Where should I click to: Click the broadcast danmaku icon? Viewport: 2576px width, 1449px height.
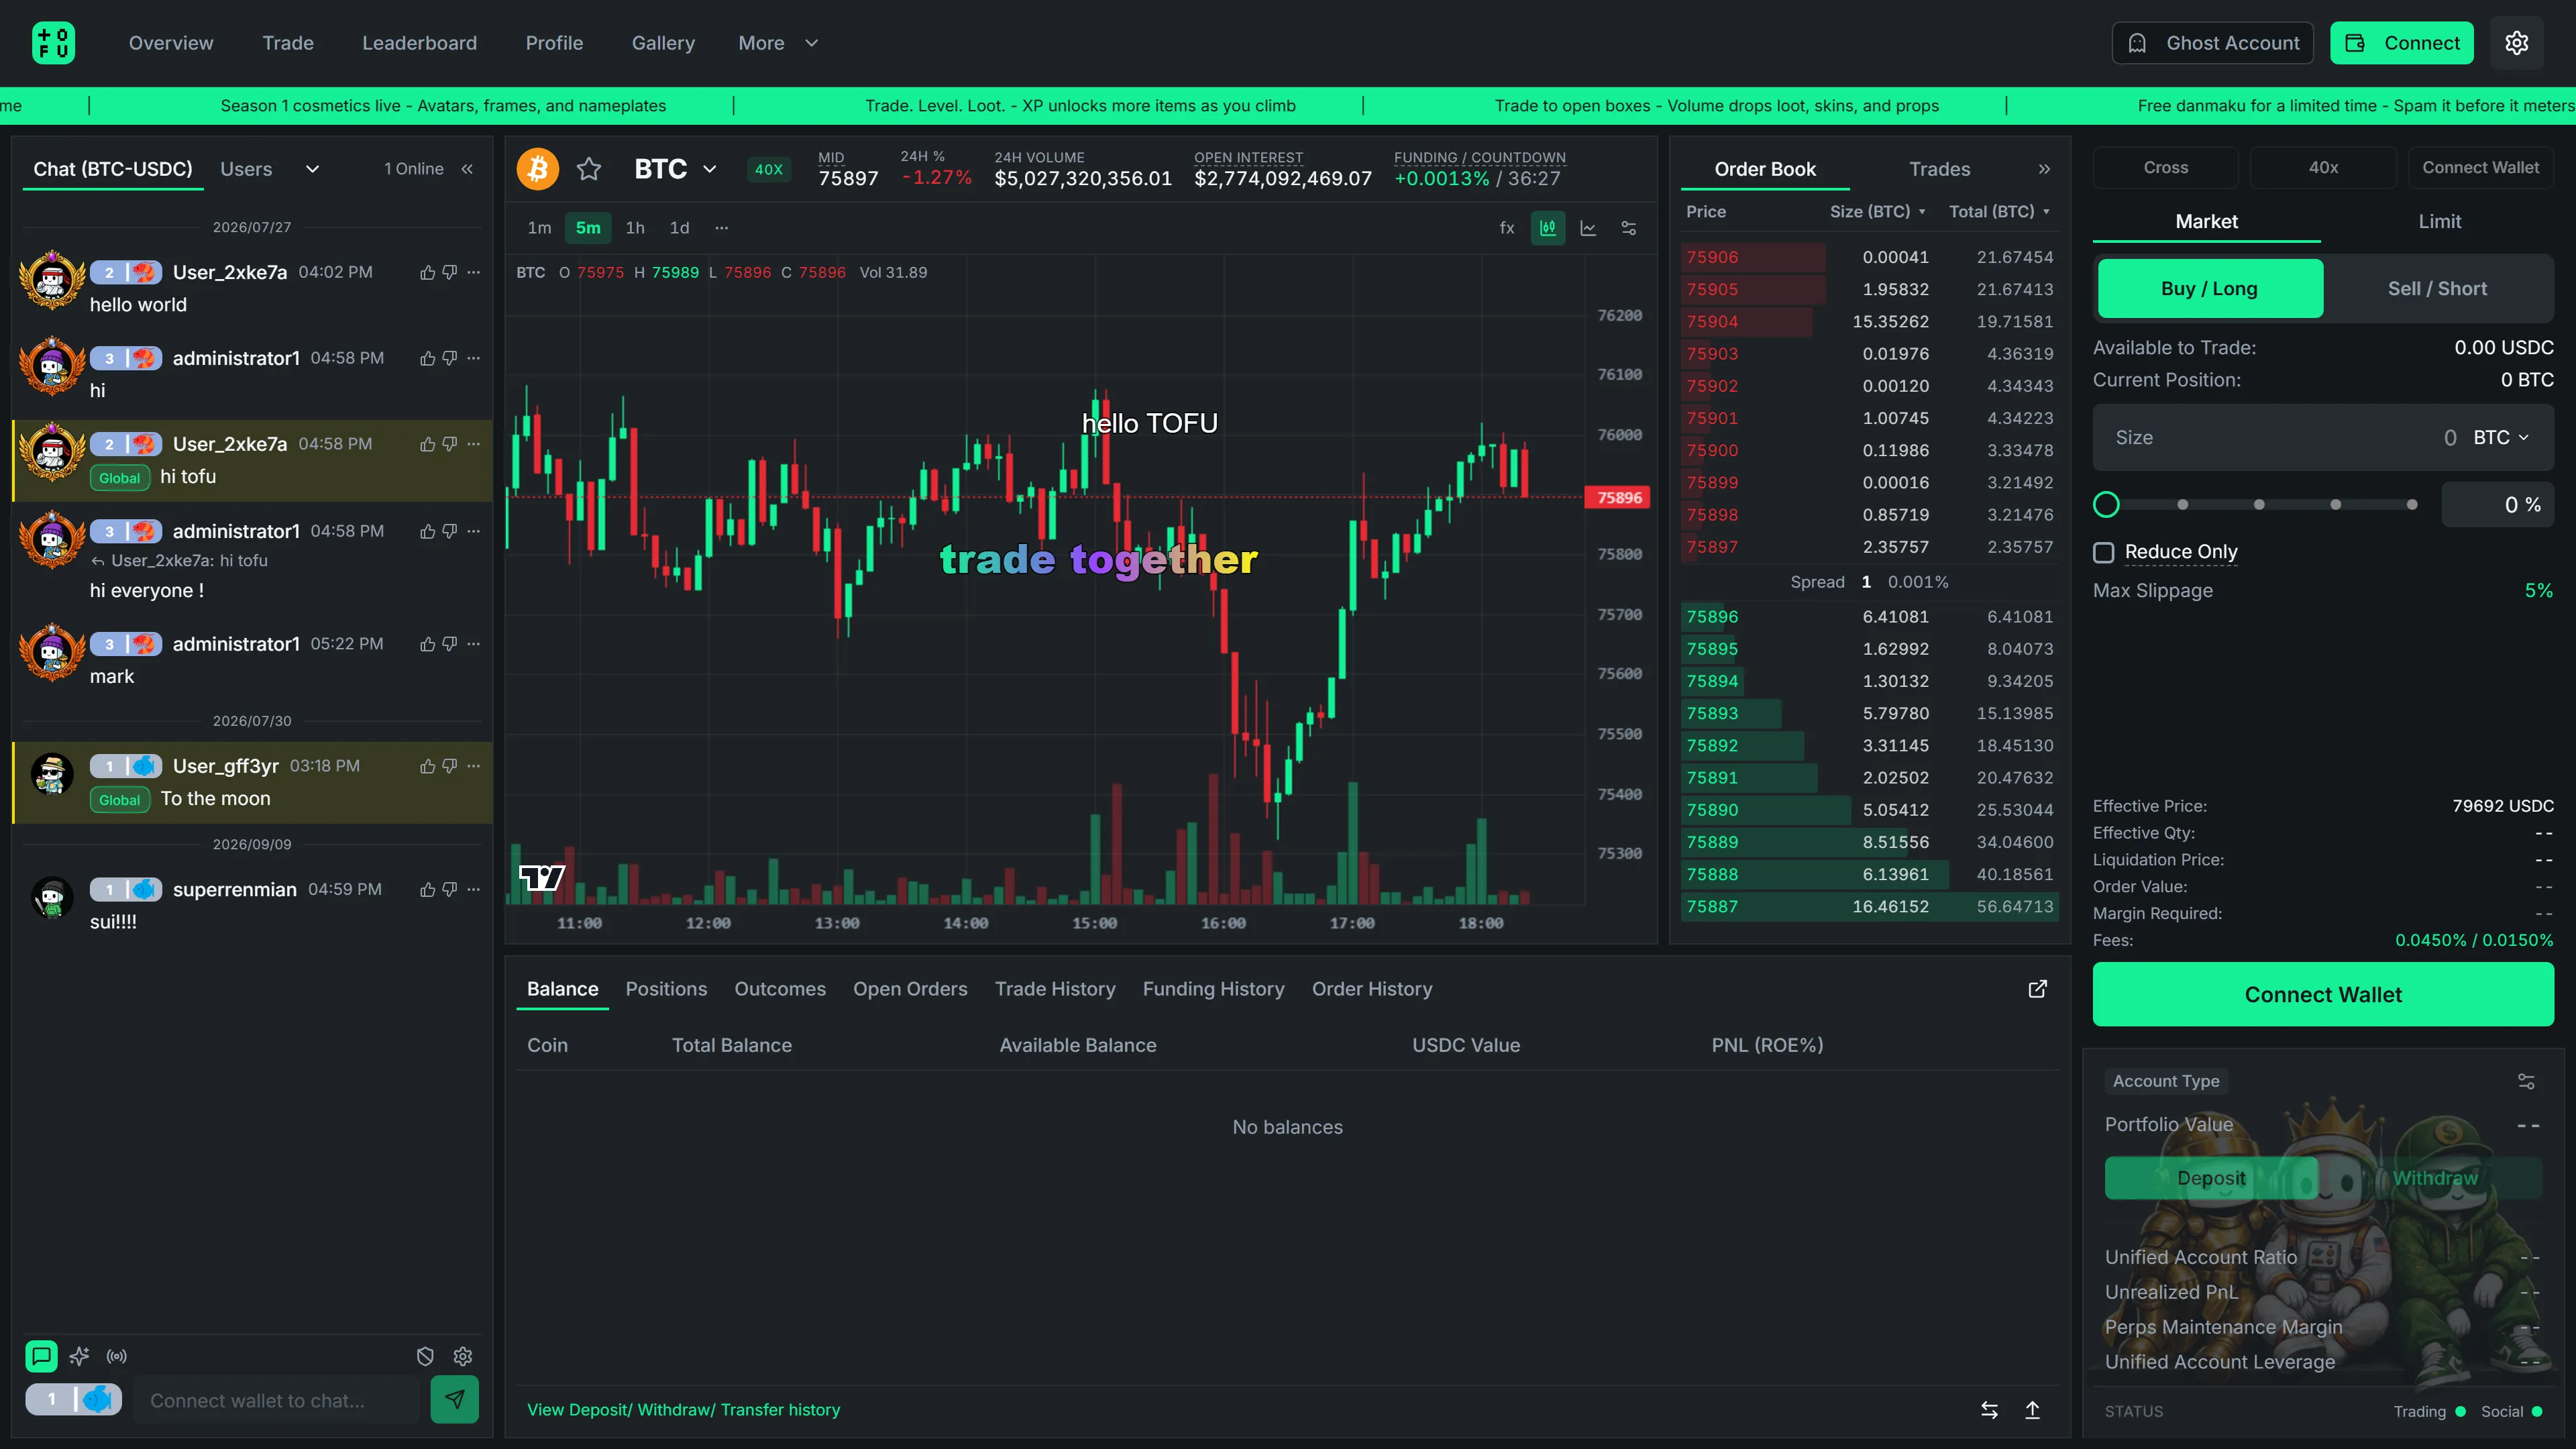pyautogui.click(x=117, y=1356)
